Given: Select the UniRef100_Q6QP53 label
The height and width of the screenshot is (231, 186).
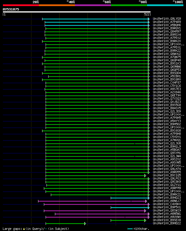Looking at the screenshot, I should 167,70.
